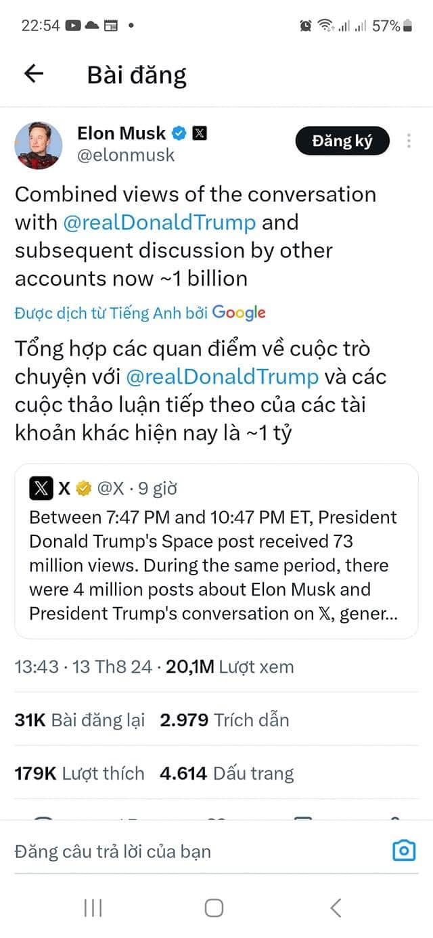View the 179K likes list

[x=79, y=774]
